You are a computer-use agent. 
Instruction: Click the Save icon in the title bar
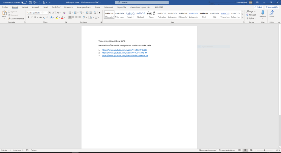[30, 2]
